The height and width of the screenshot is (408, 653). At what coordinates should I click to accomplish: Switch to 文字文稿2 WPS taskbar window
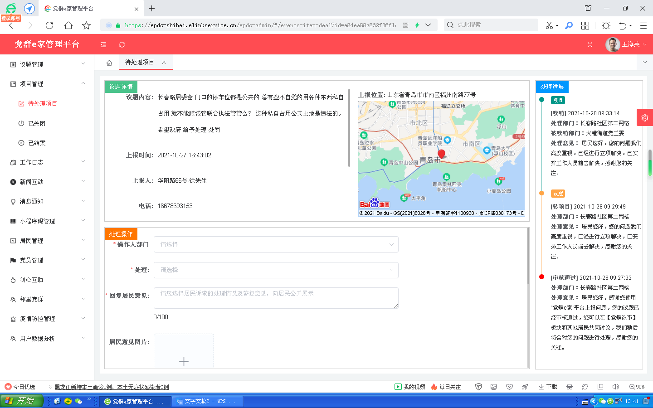(208, 401)
